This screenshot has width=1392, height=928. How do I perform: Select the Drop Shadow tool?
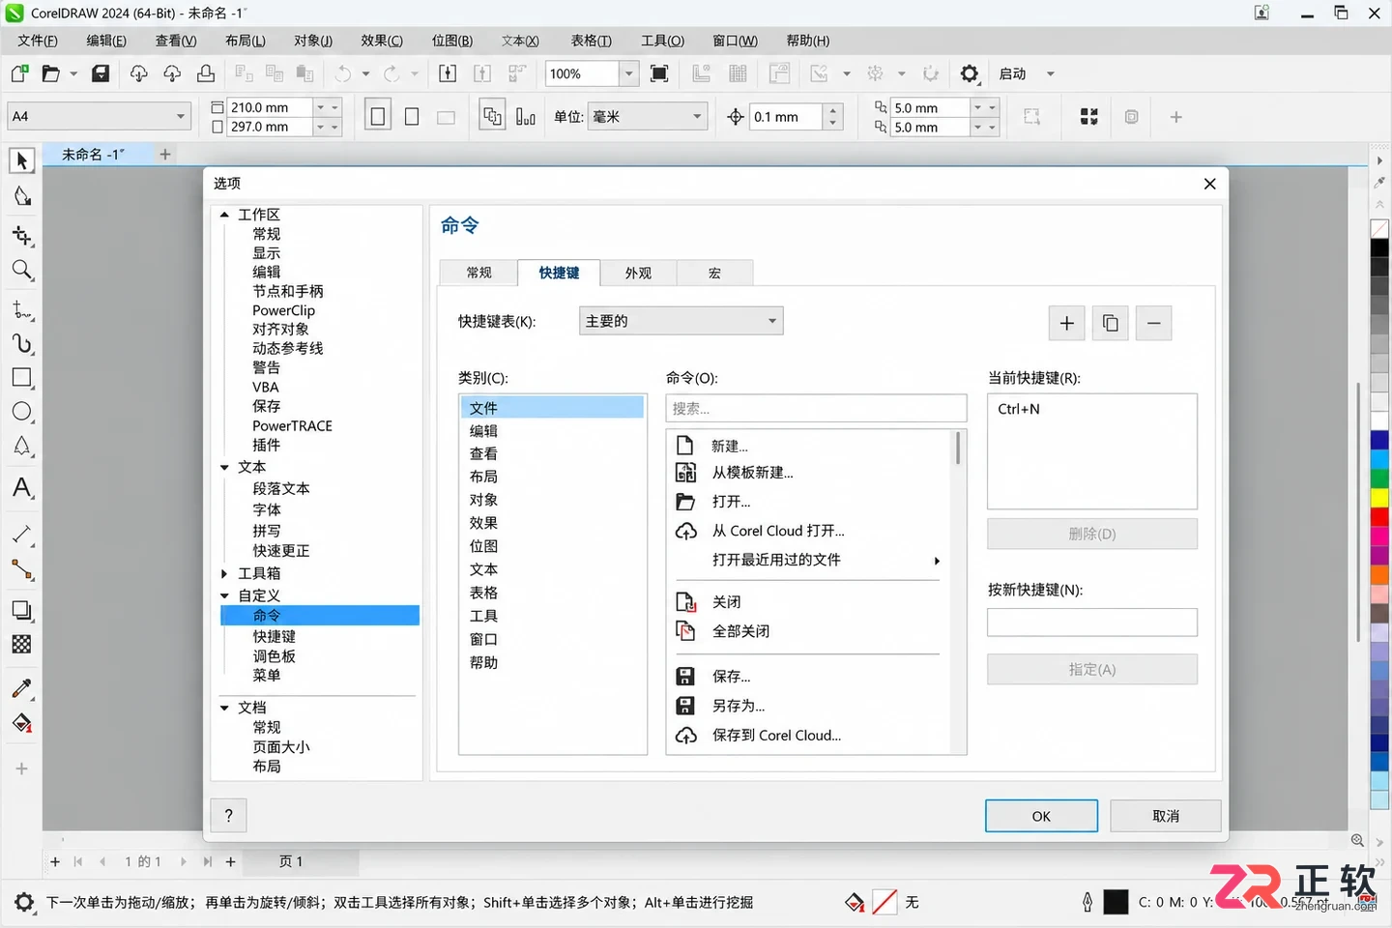21,610
